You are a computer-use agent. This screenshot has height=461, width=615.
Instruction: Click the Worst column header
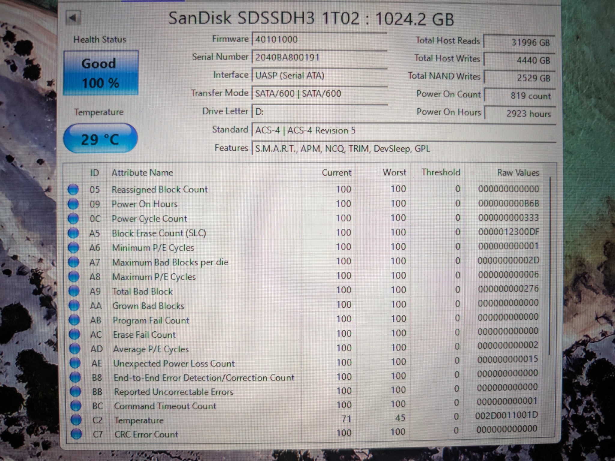pyautogui.click(x=394, y=172)
